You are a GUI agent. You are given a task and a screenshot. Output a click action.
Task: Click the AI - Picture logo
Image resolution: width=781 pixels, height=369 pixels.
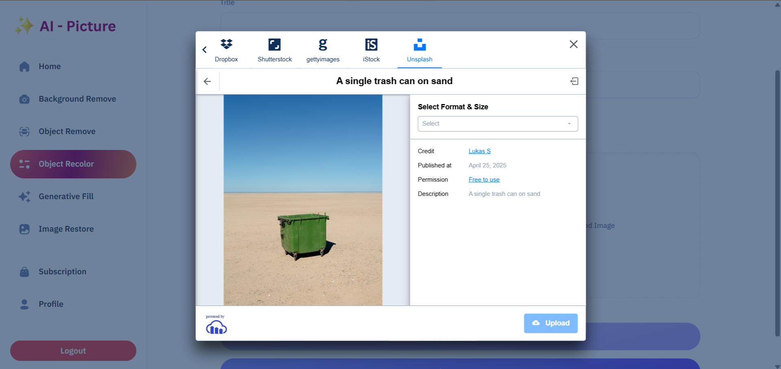[x=65, y=26]
